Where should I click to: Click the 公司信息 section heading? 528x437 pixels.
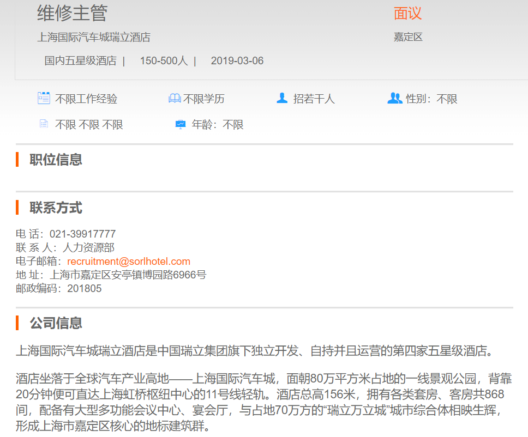click(56, 323)
